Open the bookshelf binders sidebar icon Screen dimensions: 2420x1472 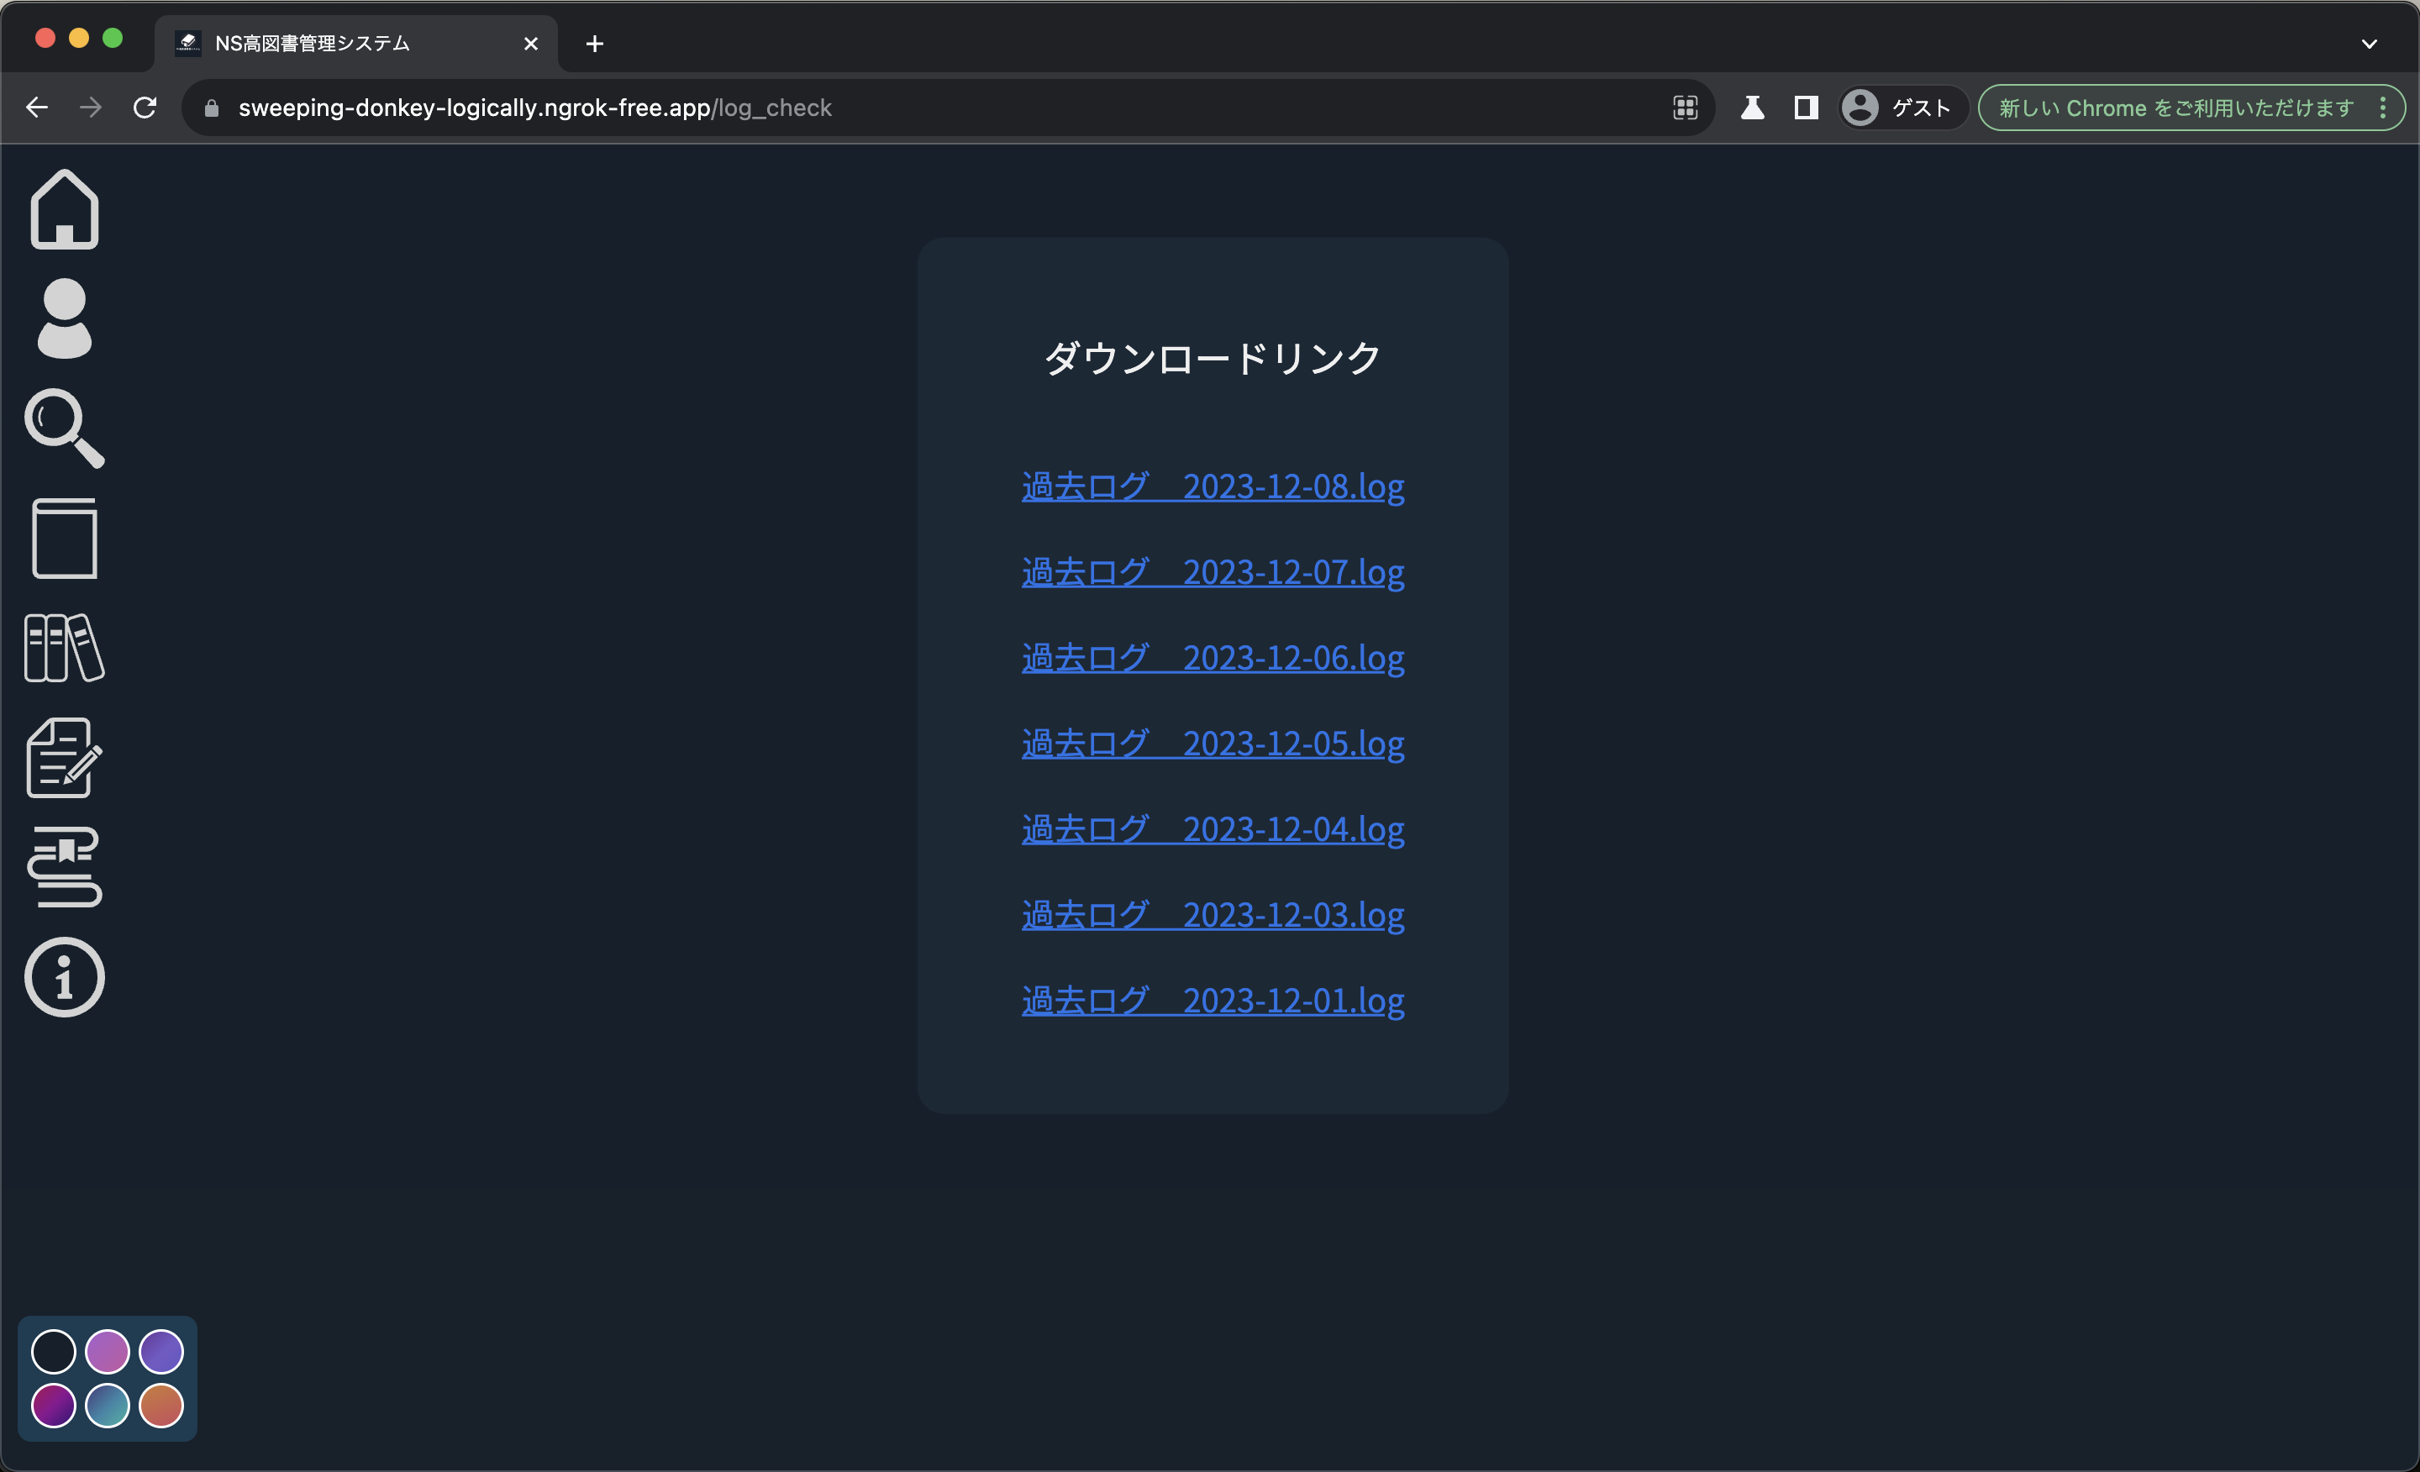coord(65,648)
